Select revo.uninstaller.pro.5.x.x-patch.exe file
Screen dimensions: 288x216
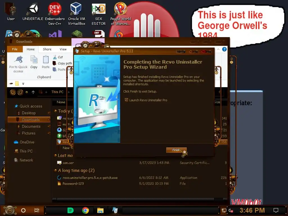[90, 178]
